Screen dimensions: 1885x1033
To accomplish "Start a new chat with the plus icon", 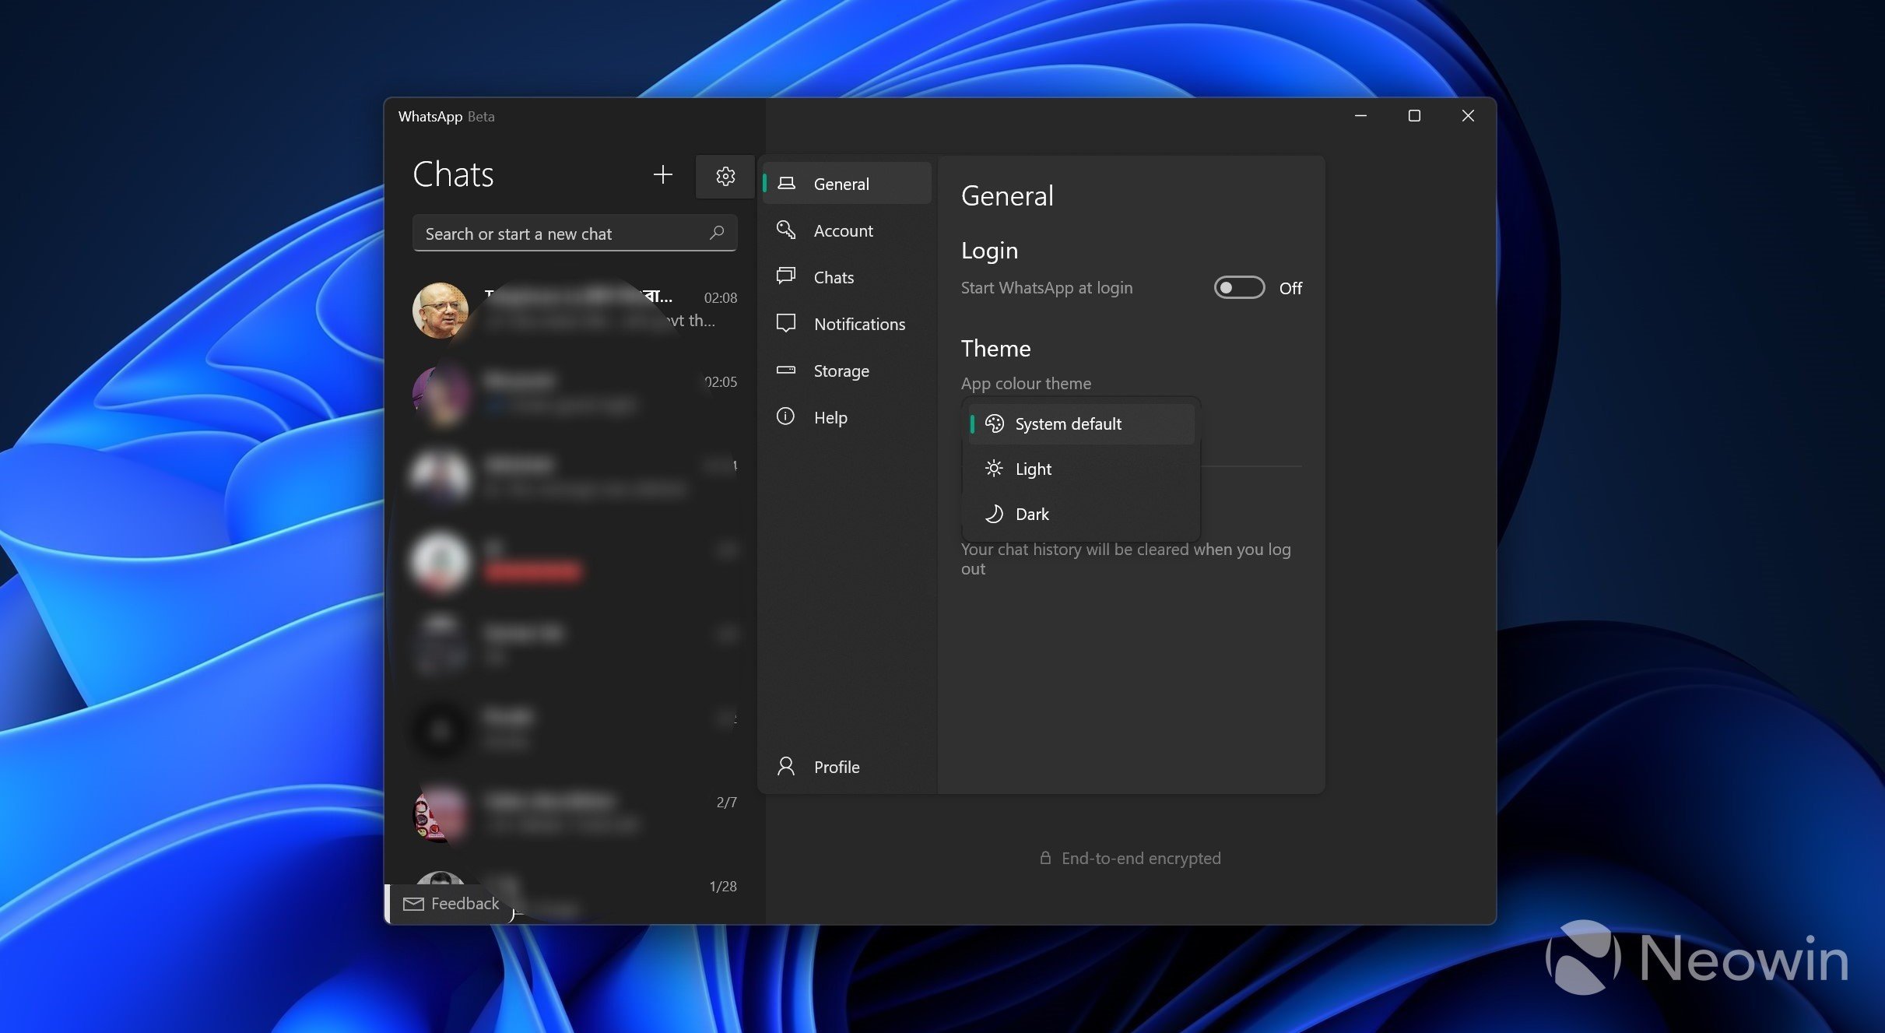I will tap(661, 175).
